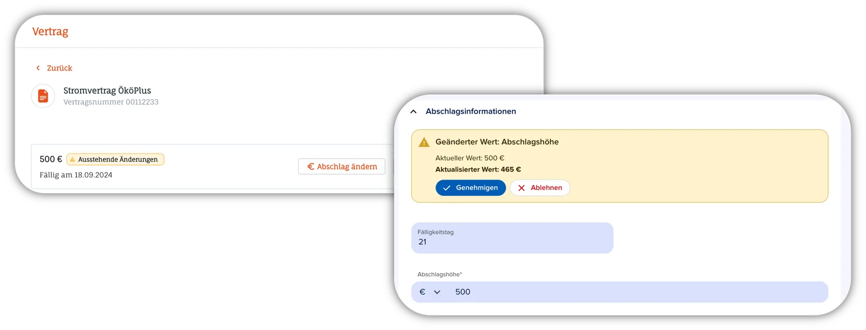The image size is (866, 330).
Task: Collapse the Abschlagsinformationen section chevron
Action: (414, 111)
